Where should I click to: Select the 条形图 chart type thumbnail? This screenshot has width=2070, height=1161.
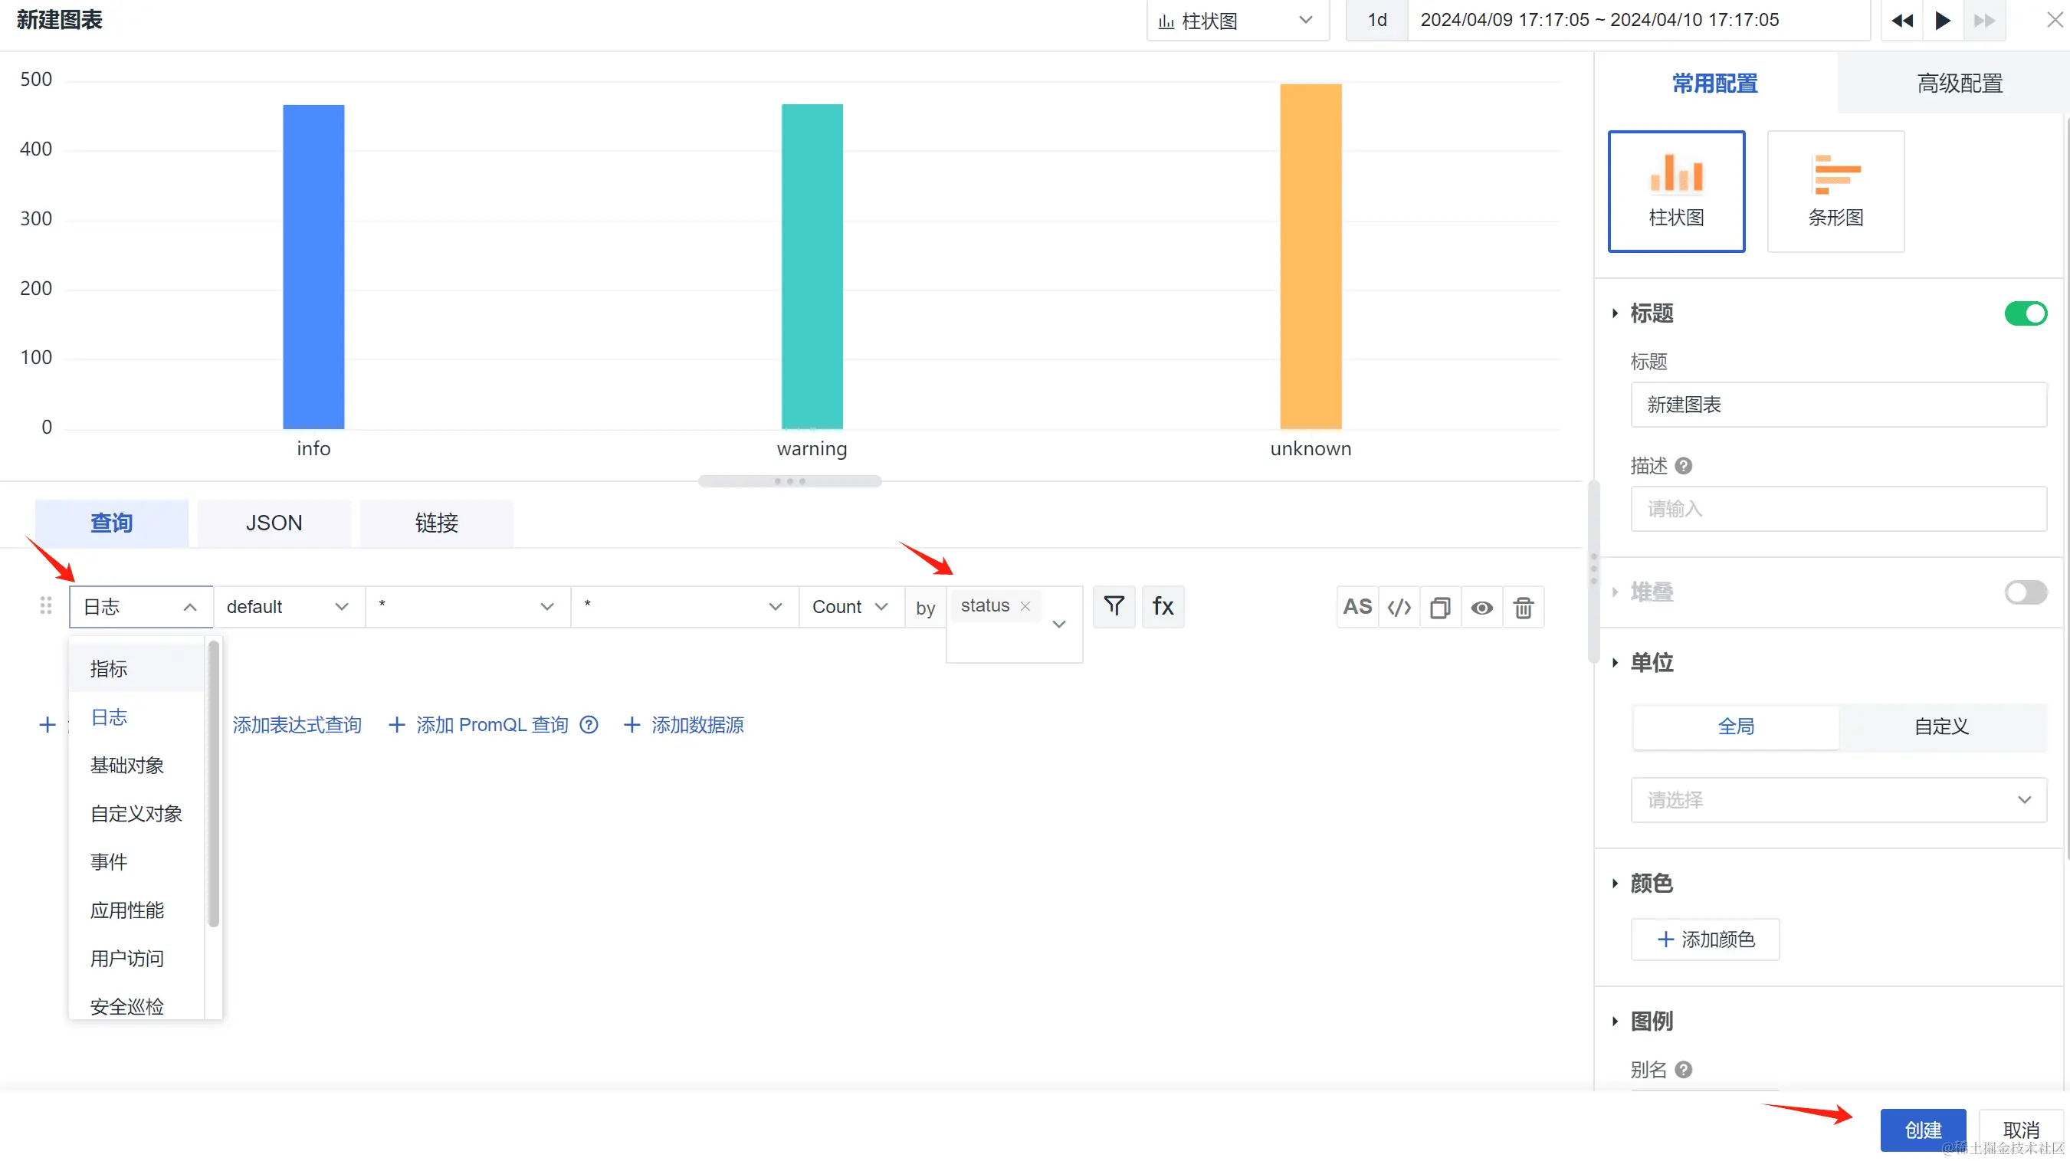(1835, 192)
